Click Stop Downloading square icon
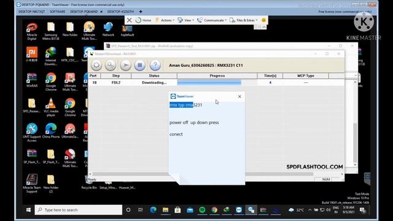The image size is (393, 221). click(x=140, y=66)
